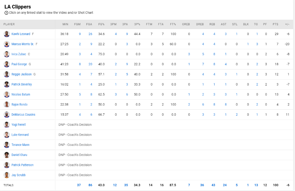295x191 pixels.
Task: Click Yogi Ferrell's headshot avatar
Action: [x=7, y=124]
